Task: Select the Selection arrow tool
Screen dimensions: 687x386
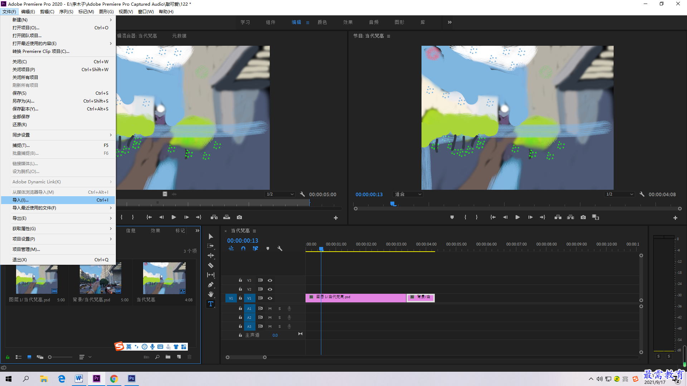Action: click(211, 237)
